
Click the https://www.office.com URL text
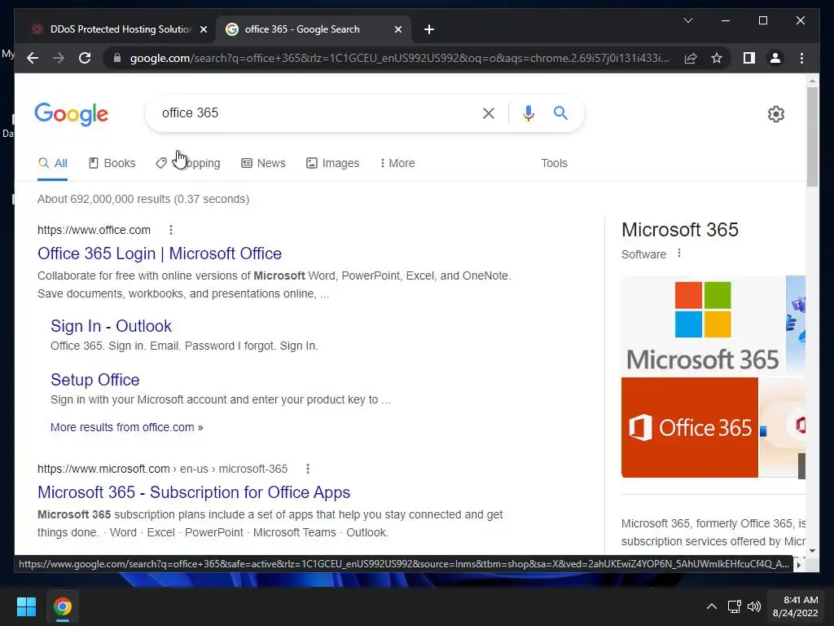(94, 230)
